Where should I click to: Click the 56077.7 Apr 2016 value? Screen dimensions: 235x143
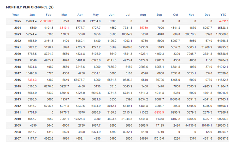(x=79, y=80)
